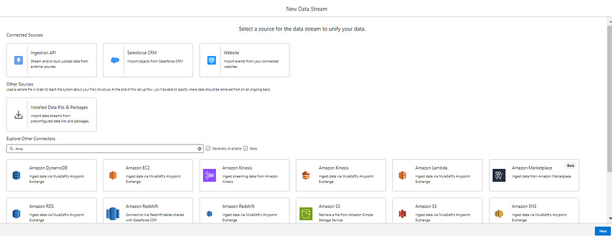612x236 pixels.
Task: Click the Installed Data Kits download icon
Action: pos(18,115)
